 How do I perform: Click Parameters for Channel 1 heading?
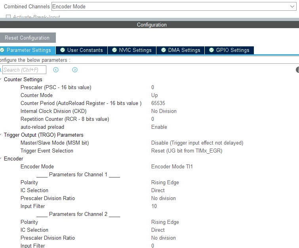click(x=78, y=175)
